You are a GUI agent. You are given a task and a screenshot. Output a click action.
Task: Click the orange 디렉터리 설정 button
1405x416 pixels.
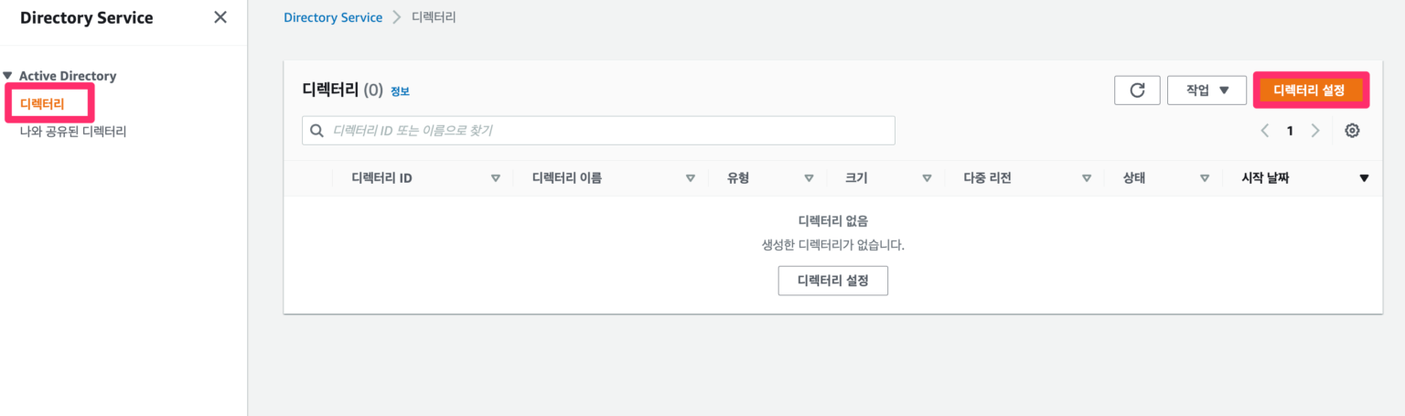(x=1310, y=90)
